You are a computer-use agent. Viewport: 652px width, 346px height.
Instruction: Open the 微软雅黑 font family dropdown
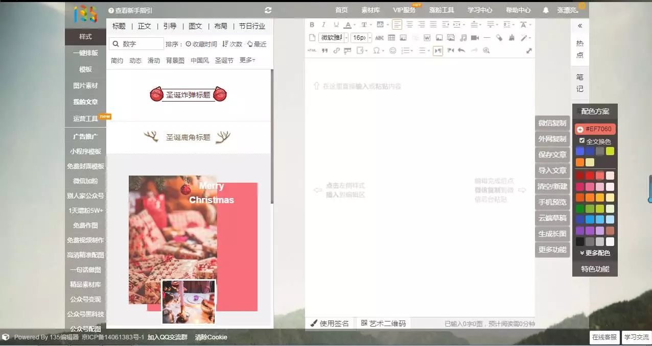(333, 37)
